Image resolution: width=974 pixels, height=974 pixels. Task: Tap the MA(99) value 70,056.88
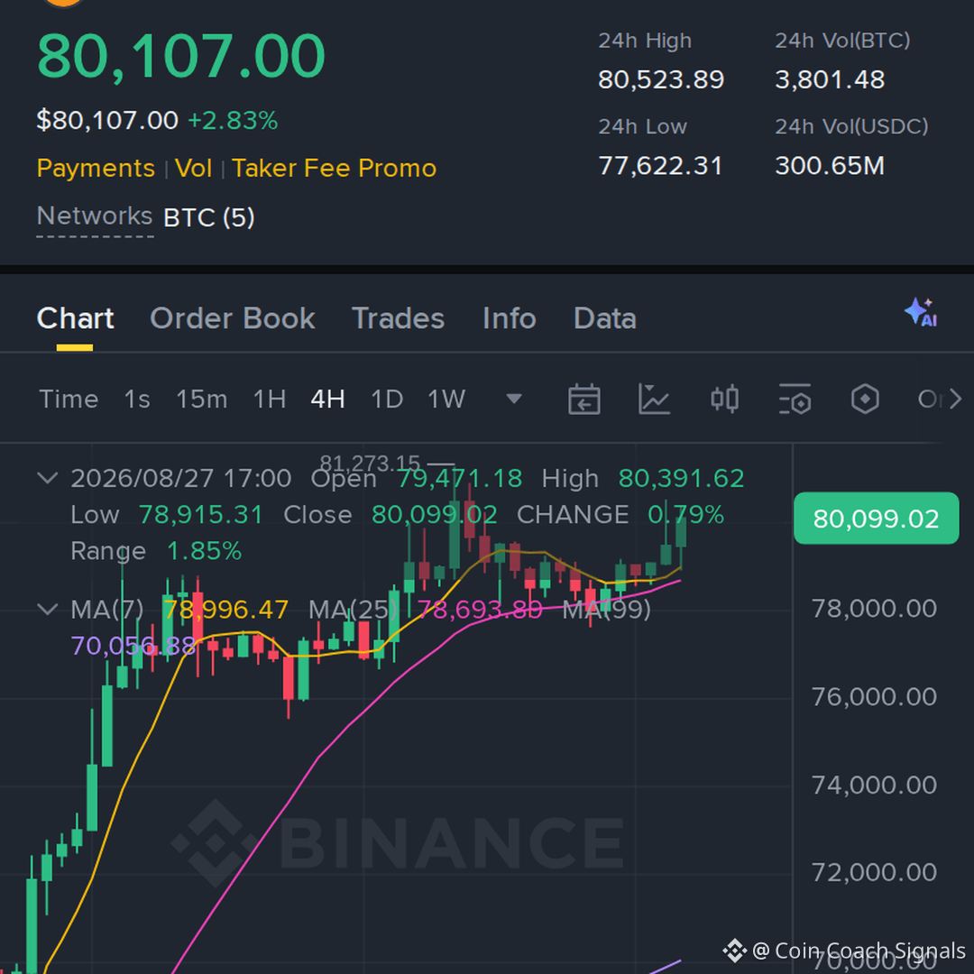[x=133, y=646]
